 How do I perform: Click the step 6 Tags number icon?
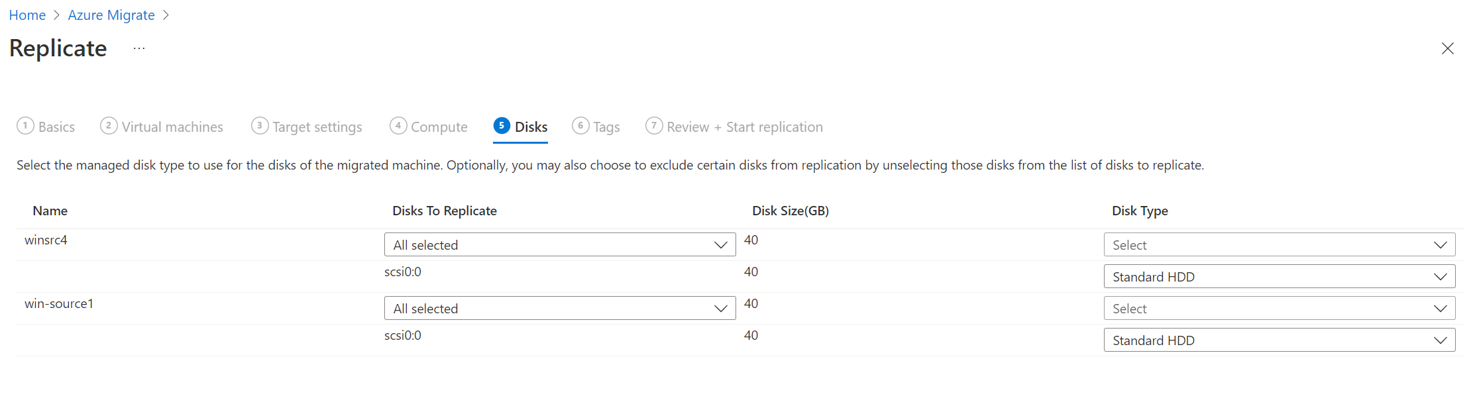(x=580, y=126)
